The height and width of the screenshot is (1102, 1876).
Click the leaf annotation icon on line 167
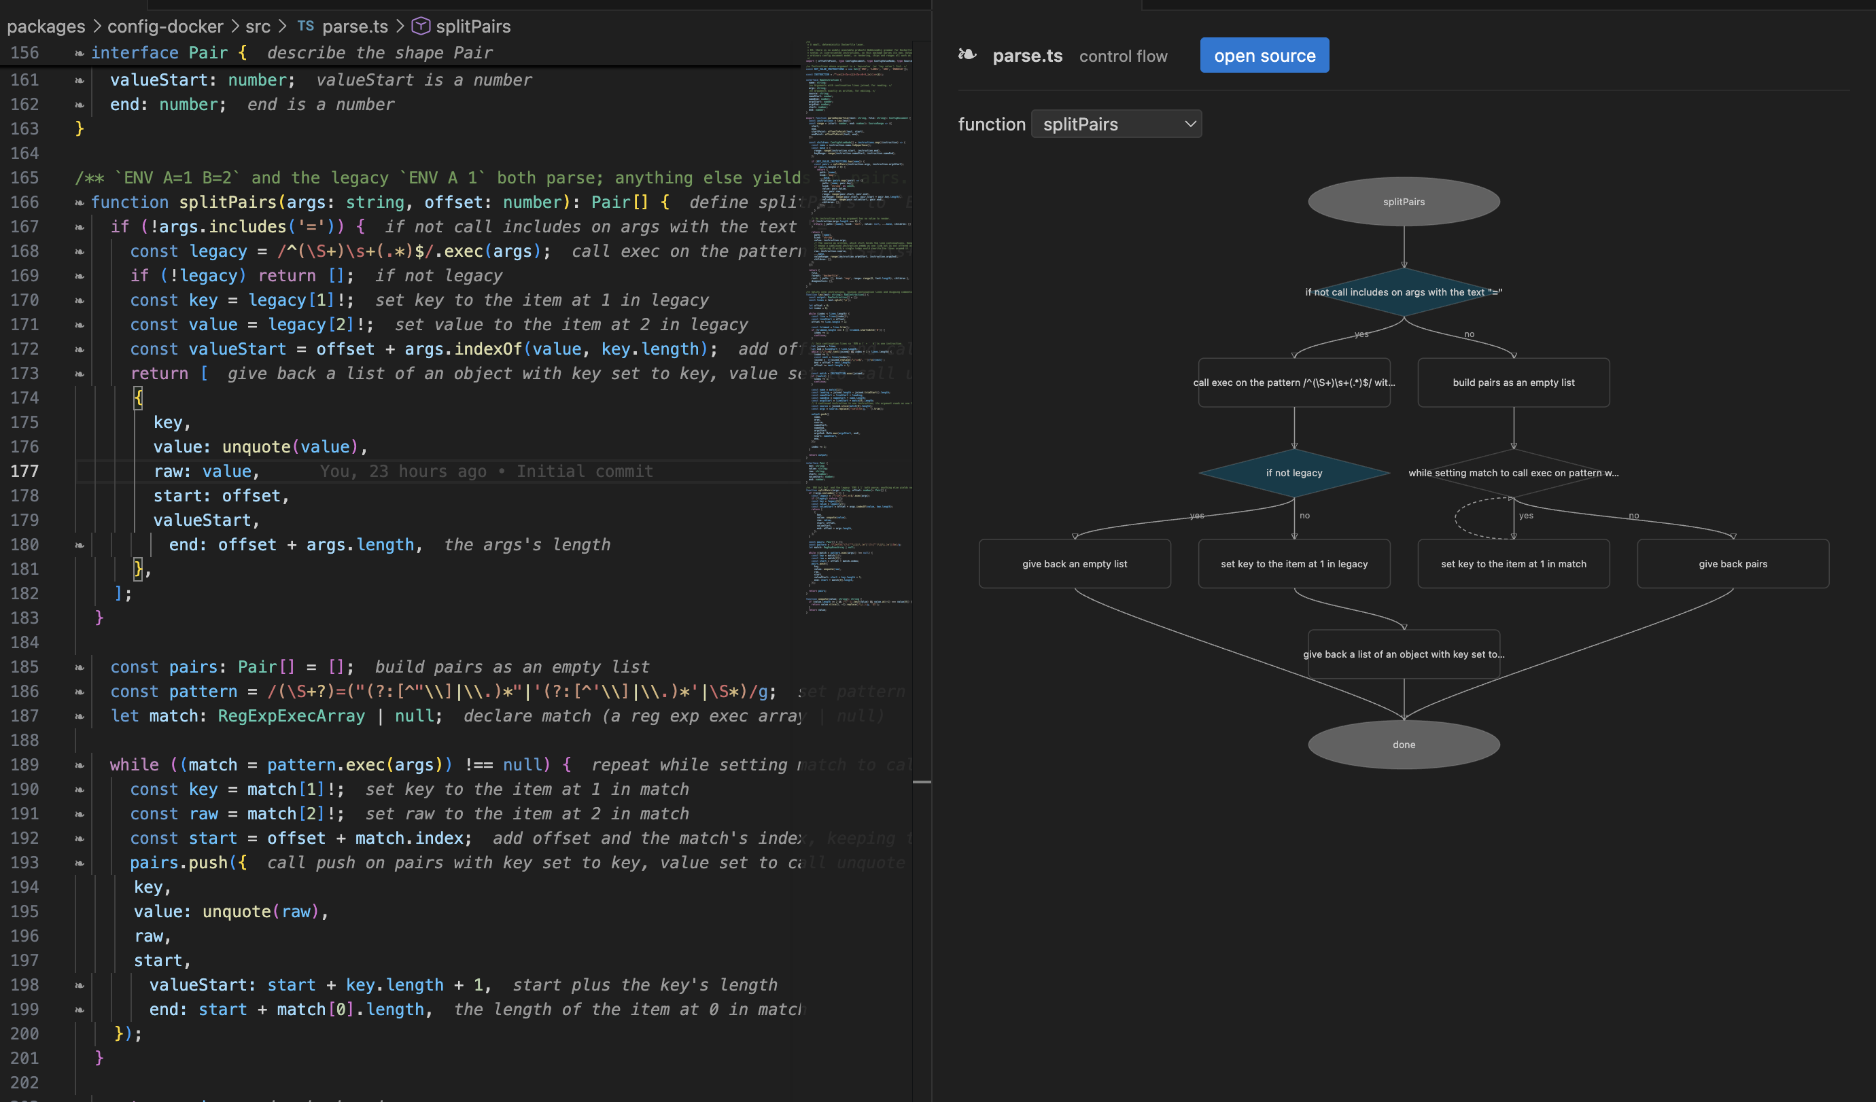pos(80,227)
